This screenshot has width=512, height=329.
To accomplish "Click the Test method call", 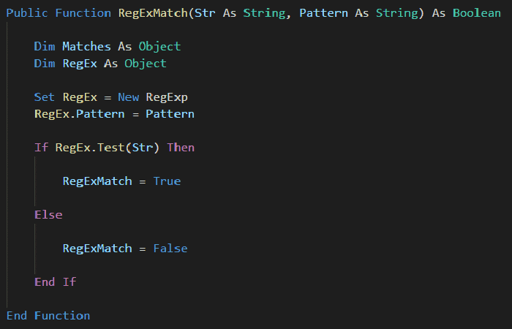I will tap(111, 148).
